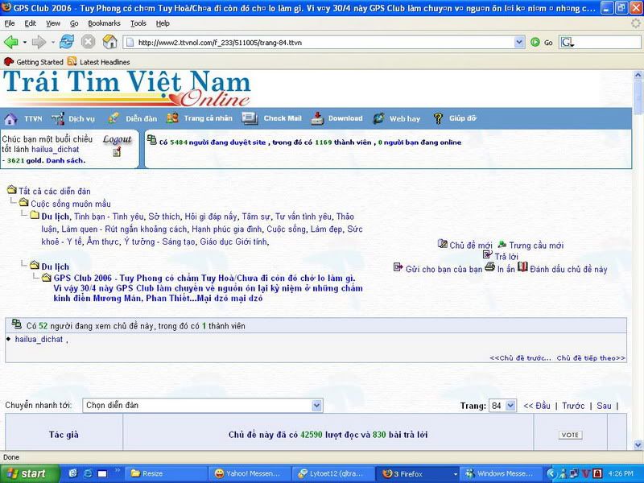Image resolution: width=644 pixels, height=483 pixels.
Task: Expand hidden system tray icons arrow
Action: click(x=551, y=473)
